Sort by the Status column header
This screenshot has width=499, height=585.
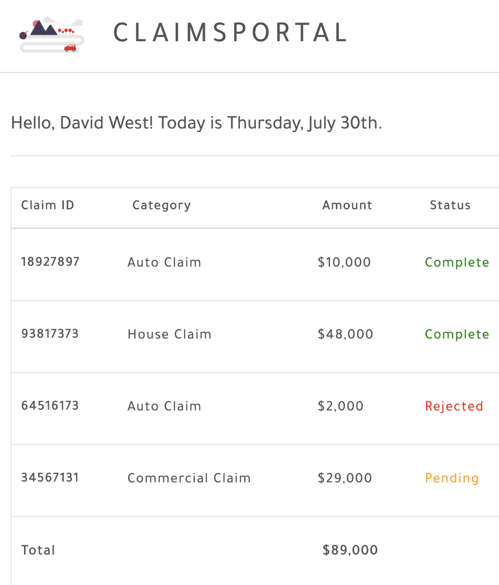(x=450, y=205)
